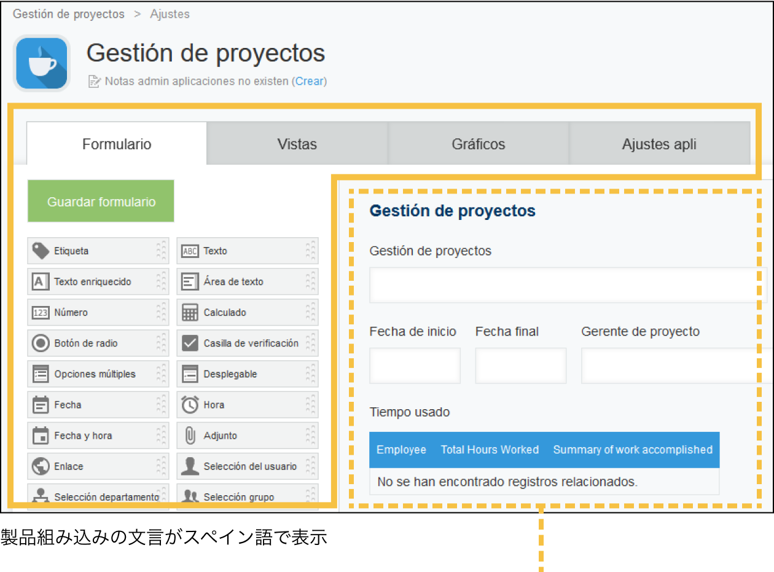The image size is (774, 572).
Task: Click the Número 123 field icon
Action: pyautogui.click(x=41, y=313)
